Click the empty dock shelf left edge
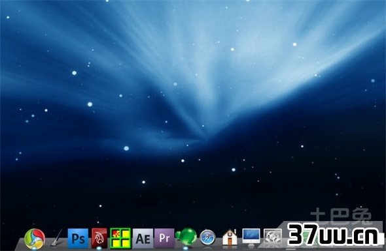386x251 pixels. (20, 244)
